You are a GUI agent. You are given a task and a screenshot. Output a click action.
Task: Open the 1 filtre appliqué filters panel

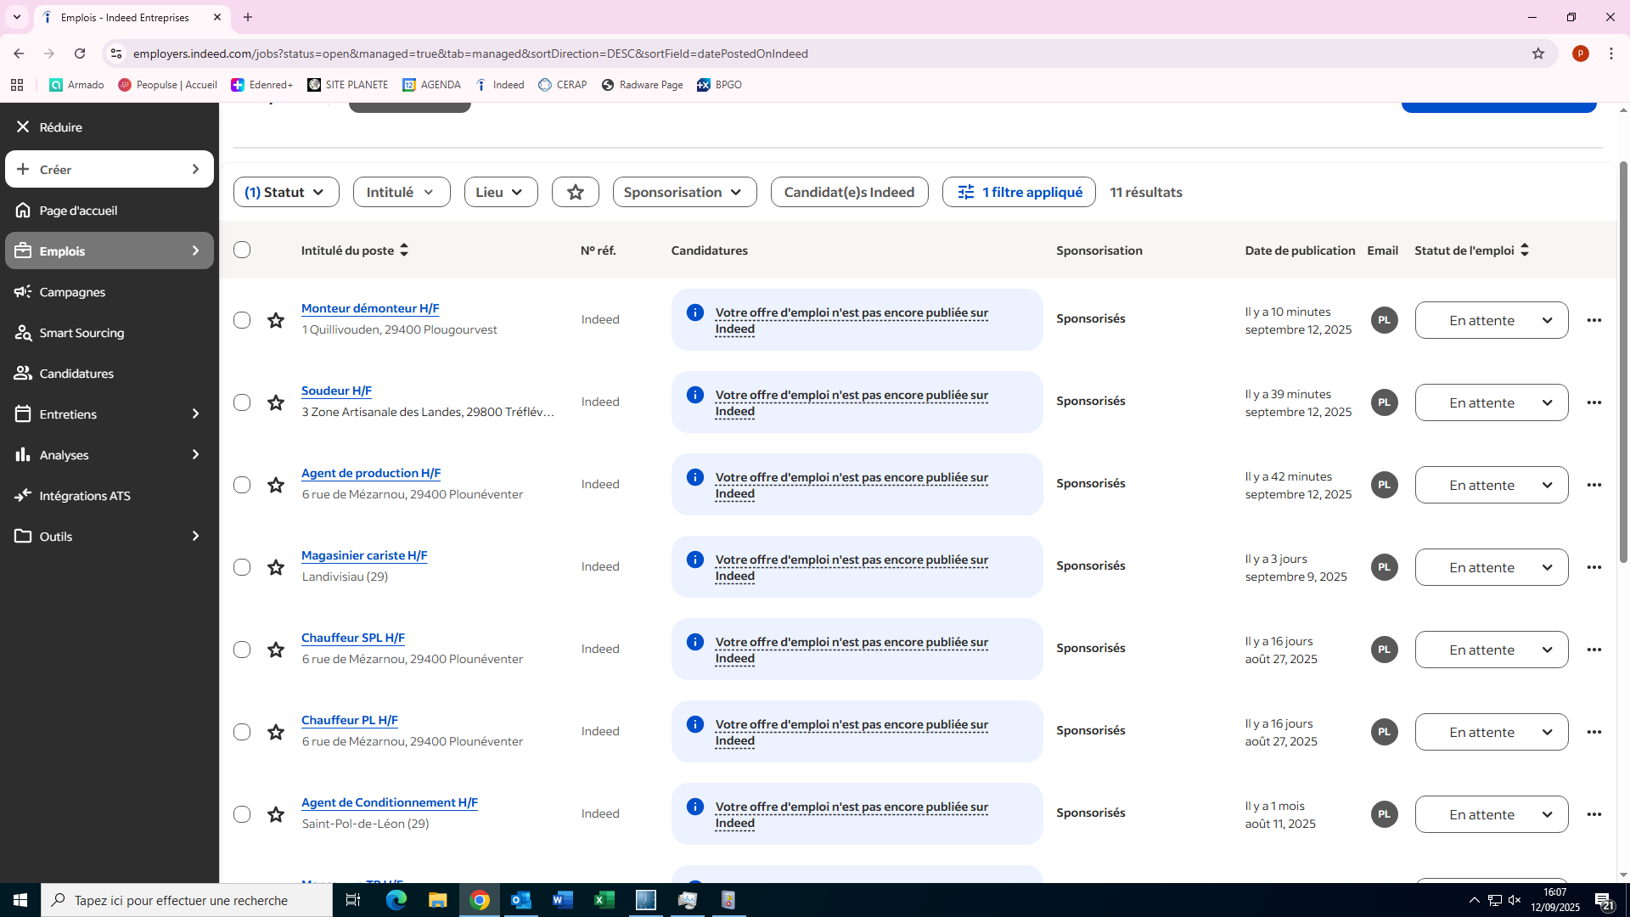1019,192
